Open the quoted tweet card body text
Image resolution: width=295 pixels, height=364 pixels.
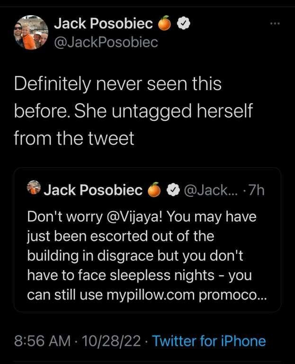point(147,256)
